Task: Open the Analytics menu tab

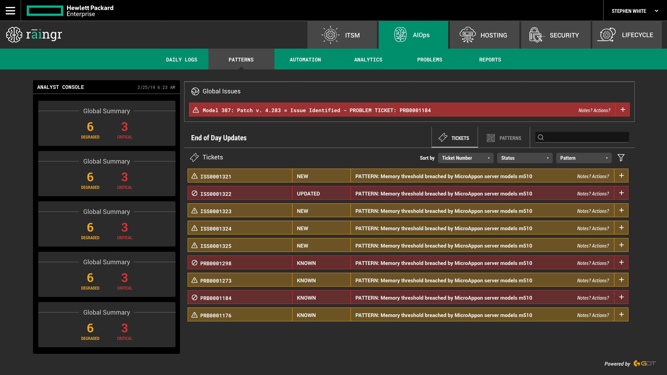Action: pyautogui.click(x=368, y=60)
